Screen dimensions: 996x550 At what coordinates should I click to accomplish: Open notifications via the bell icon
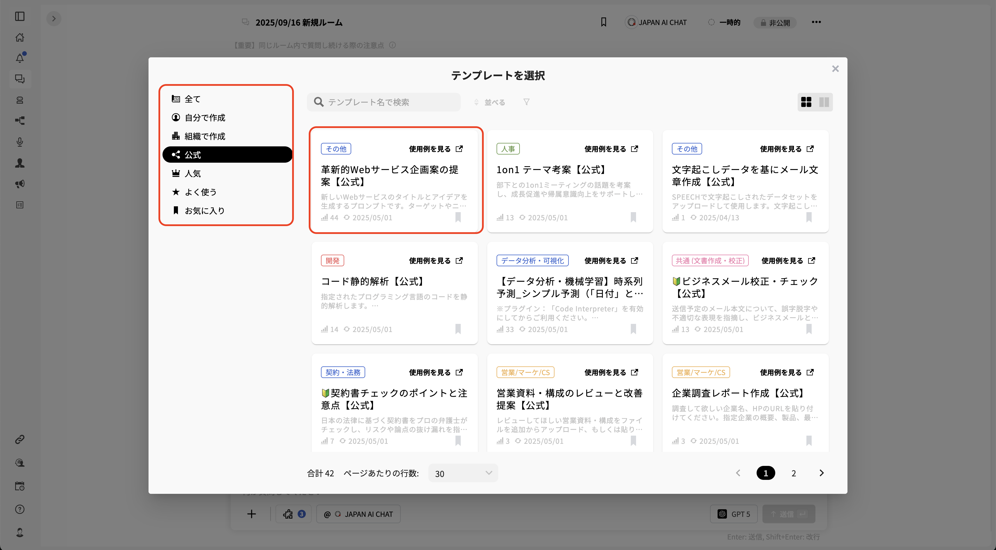tap(20, 58)
